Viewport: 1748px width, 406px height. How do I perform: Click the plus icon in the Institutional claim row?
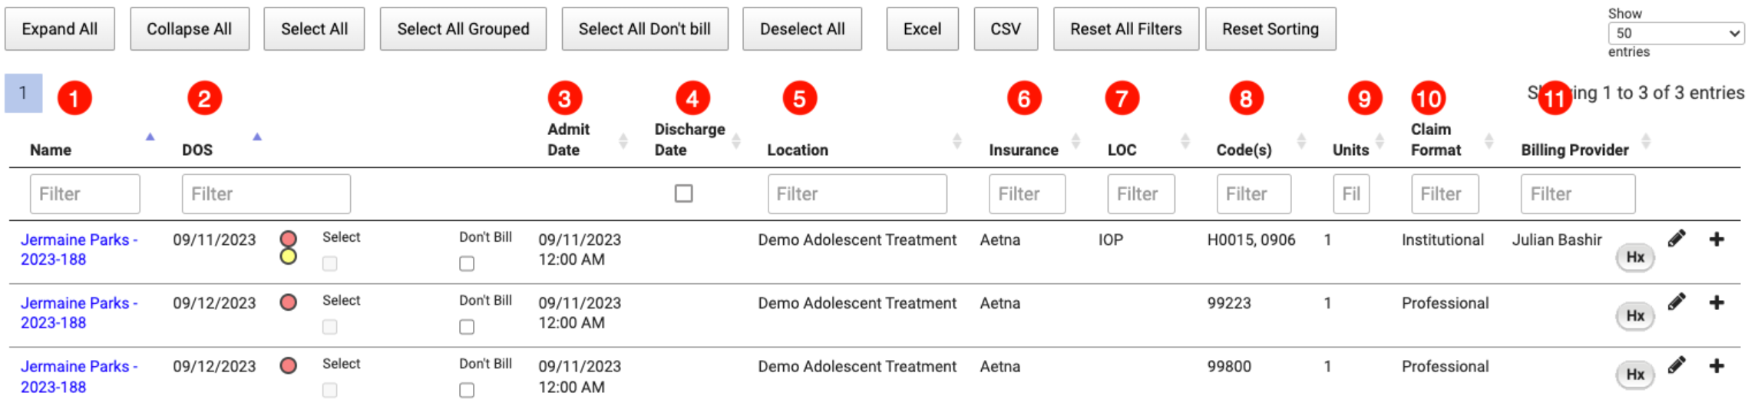1717,239
